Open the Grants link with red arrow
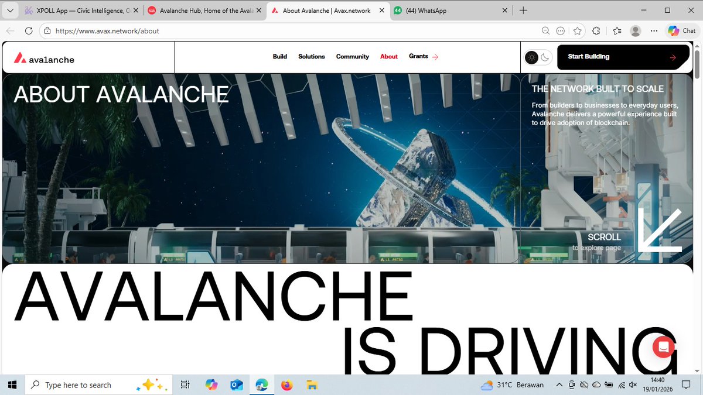 coord(422,56)
